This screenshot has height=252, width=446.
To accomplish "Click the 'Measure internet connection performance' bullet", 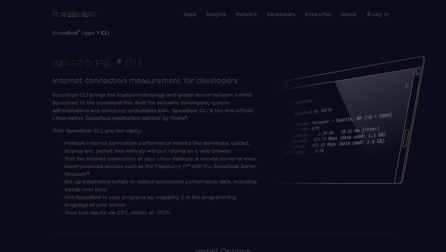I will click(157, 147).
